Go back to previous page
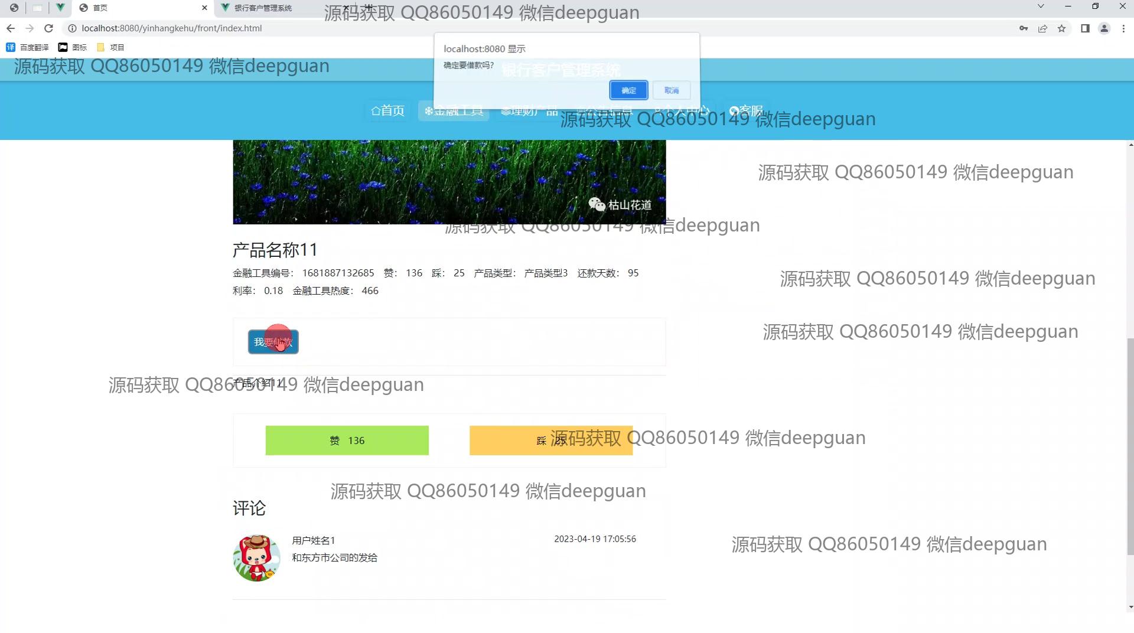The image size is (1134, 633). point(11,28)
